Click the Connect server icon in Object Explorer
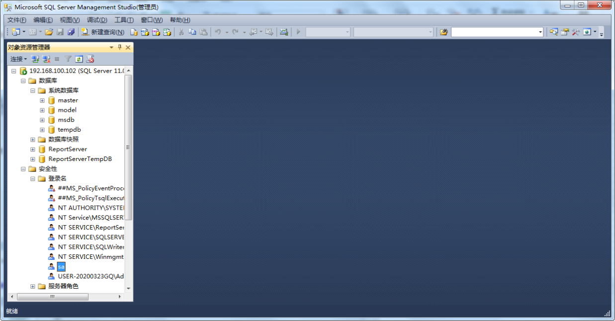615x321 pixels. click(x=35, y=59)
